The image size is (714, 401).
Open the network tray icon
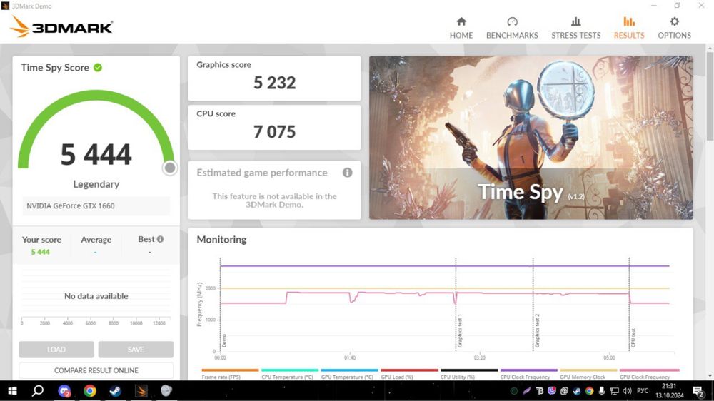[614, 390]
